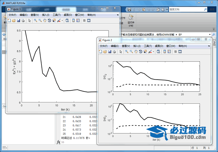Save Figure 2 using the disk icon
This screenshot has width=218, height=152.
(x=110, y=52)
